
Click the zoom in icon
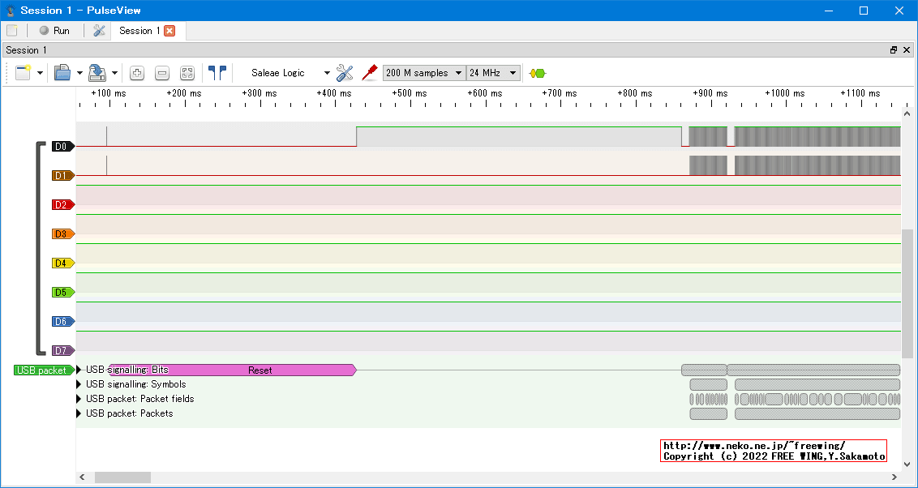137,73
